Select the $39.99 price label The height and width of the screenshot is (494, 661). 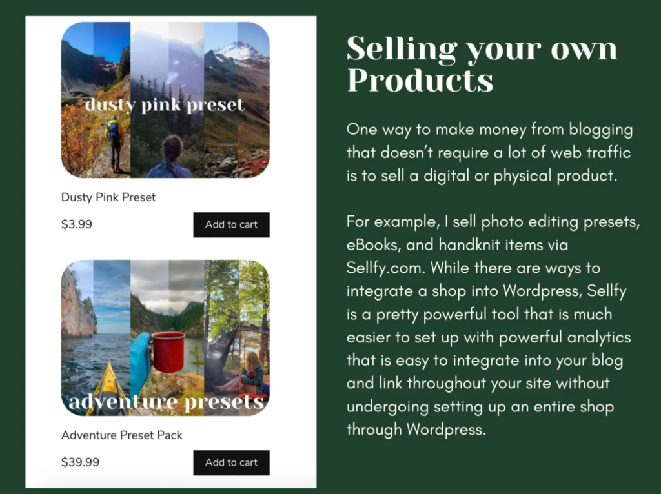80,462
